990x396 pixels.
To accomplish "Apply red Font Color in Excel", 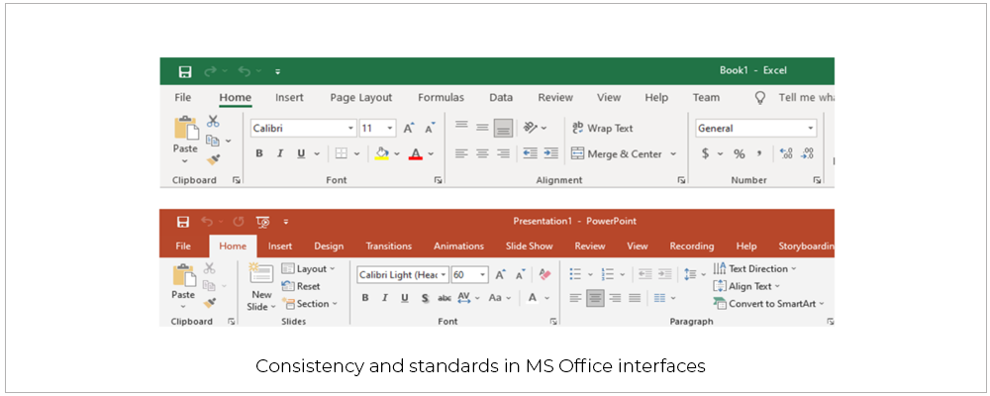I will [x=416, y=153].
